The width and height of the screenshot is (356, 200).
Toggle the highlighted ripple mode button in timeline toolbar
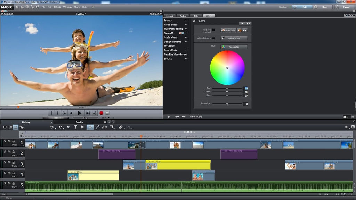coord(90,127)
